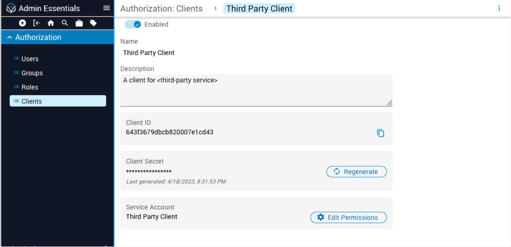Image resolution: width=511 pixels, height=247 pixels.
Task: Go to home via house icon
Action: [x=51, y=23]
